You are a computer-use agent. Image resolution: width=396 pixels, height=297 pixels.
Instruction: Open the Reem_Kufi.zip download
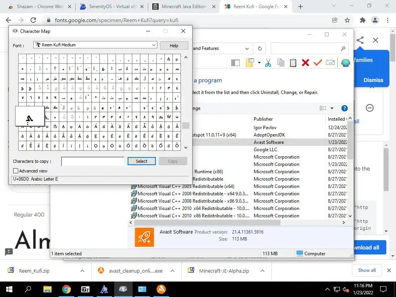pos(34,271)
